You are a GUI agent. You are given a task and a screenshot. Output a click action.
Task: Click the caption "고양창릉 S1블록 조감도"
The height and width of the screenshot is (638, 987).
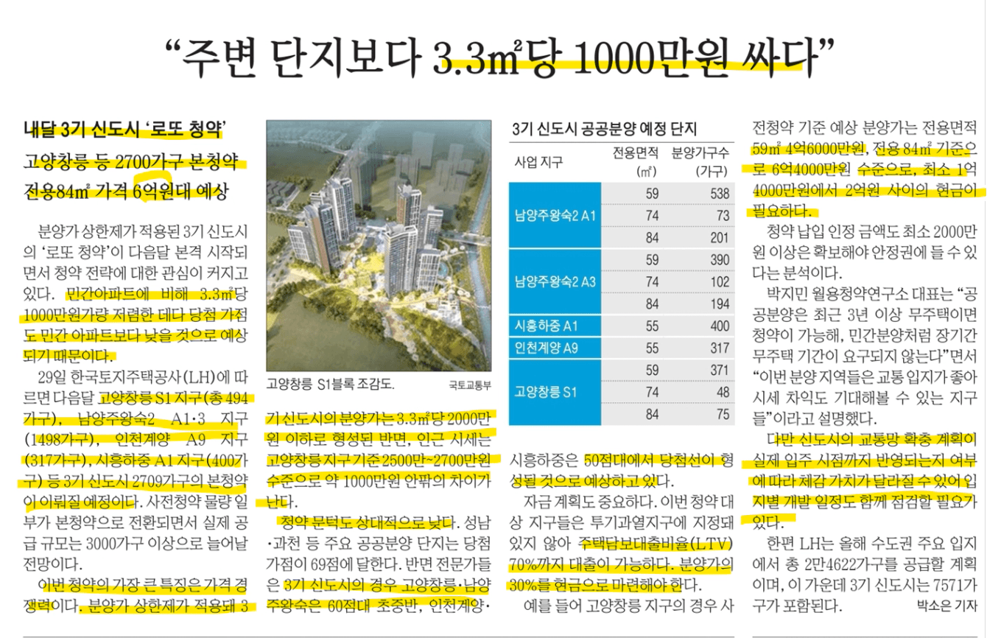tap(331, 384)
